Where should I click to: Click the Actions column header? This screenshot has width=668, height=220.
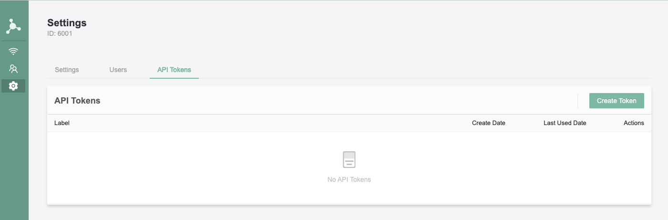[634, 123]
